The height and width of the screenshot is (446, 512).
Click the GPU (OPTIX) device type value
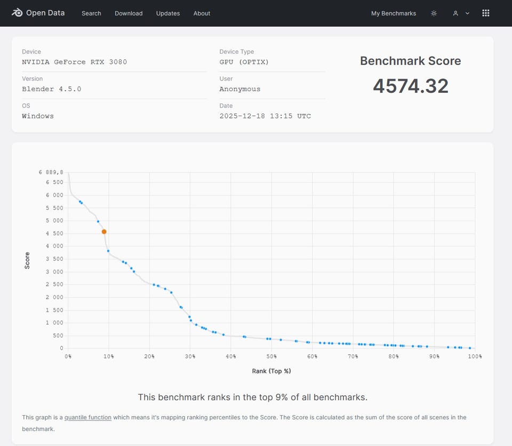tap(244, 62)
